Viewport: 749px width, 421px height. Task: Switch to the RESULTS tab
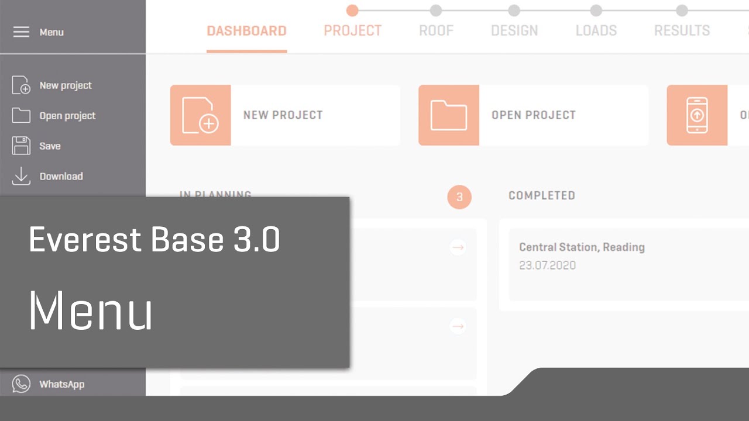[682, 31]
